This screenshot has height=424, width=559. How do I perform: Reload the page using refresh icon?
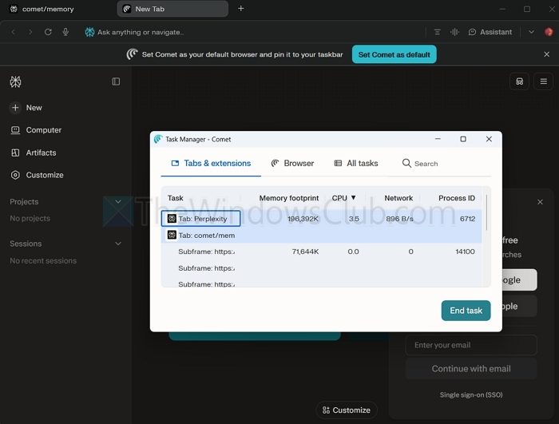point(48,32)
